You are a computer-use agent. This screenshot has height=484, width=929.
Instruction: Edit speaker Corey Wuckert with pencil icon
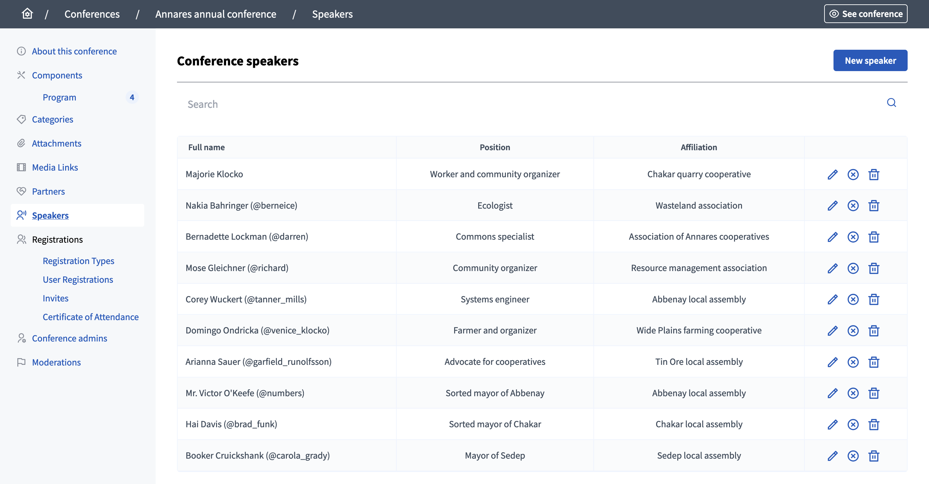click(832, 299)
